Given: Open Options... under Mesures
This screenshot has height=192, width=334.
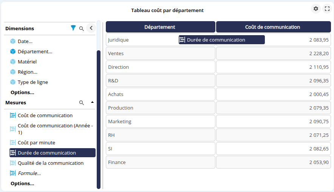Looking at the screenshot, I should (x=22, y=183).
